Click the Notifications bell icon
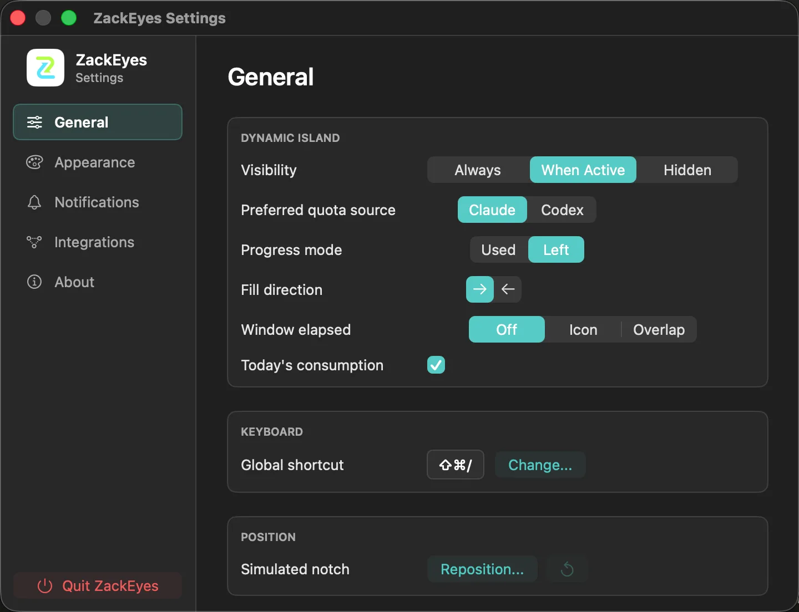Image resolution: width=799 pixels, height=612 pixels. [x=34, y=202]
